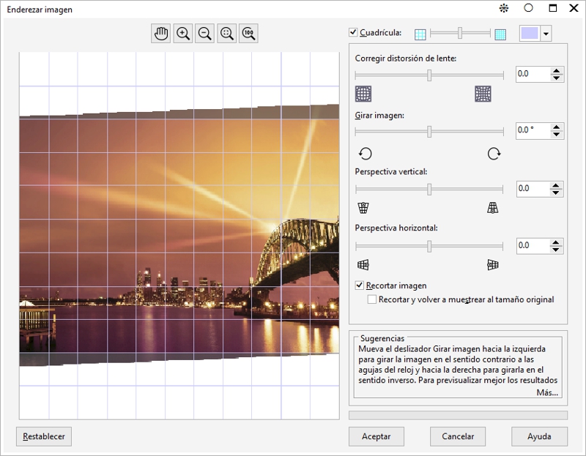Screen dimensions: 586x456
Task: Decrease Perspectiva vertical value with down arrow
Action: tap(557, 193)
